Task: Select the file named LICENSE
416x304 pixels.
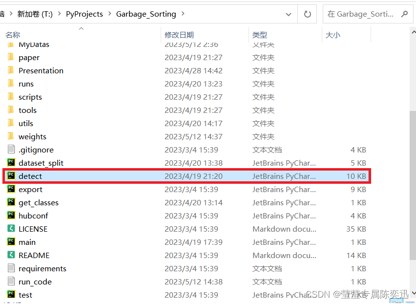Action: pos(33,229)
